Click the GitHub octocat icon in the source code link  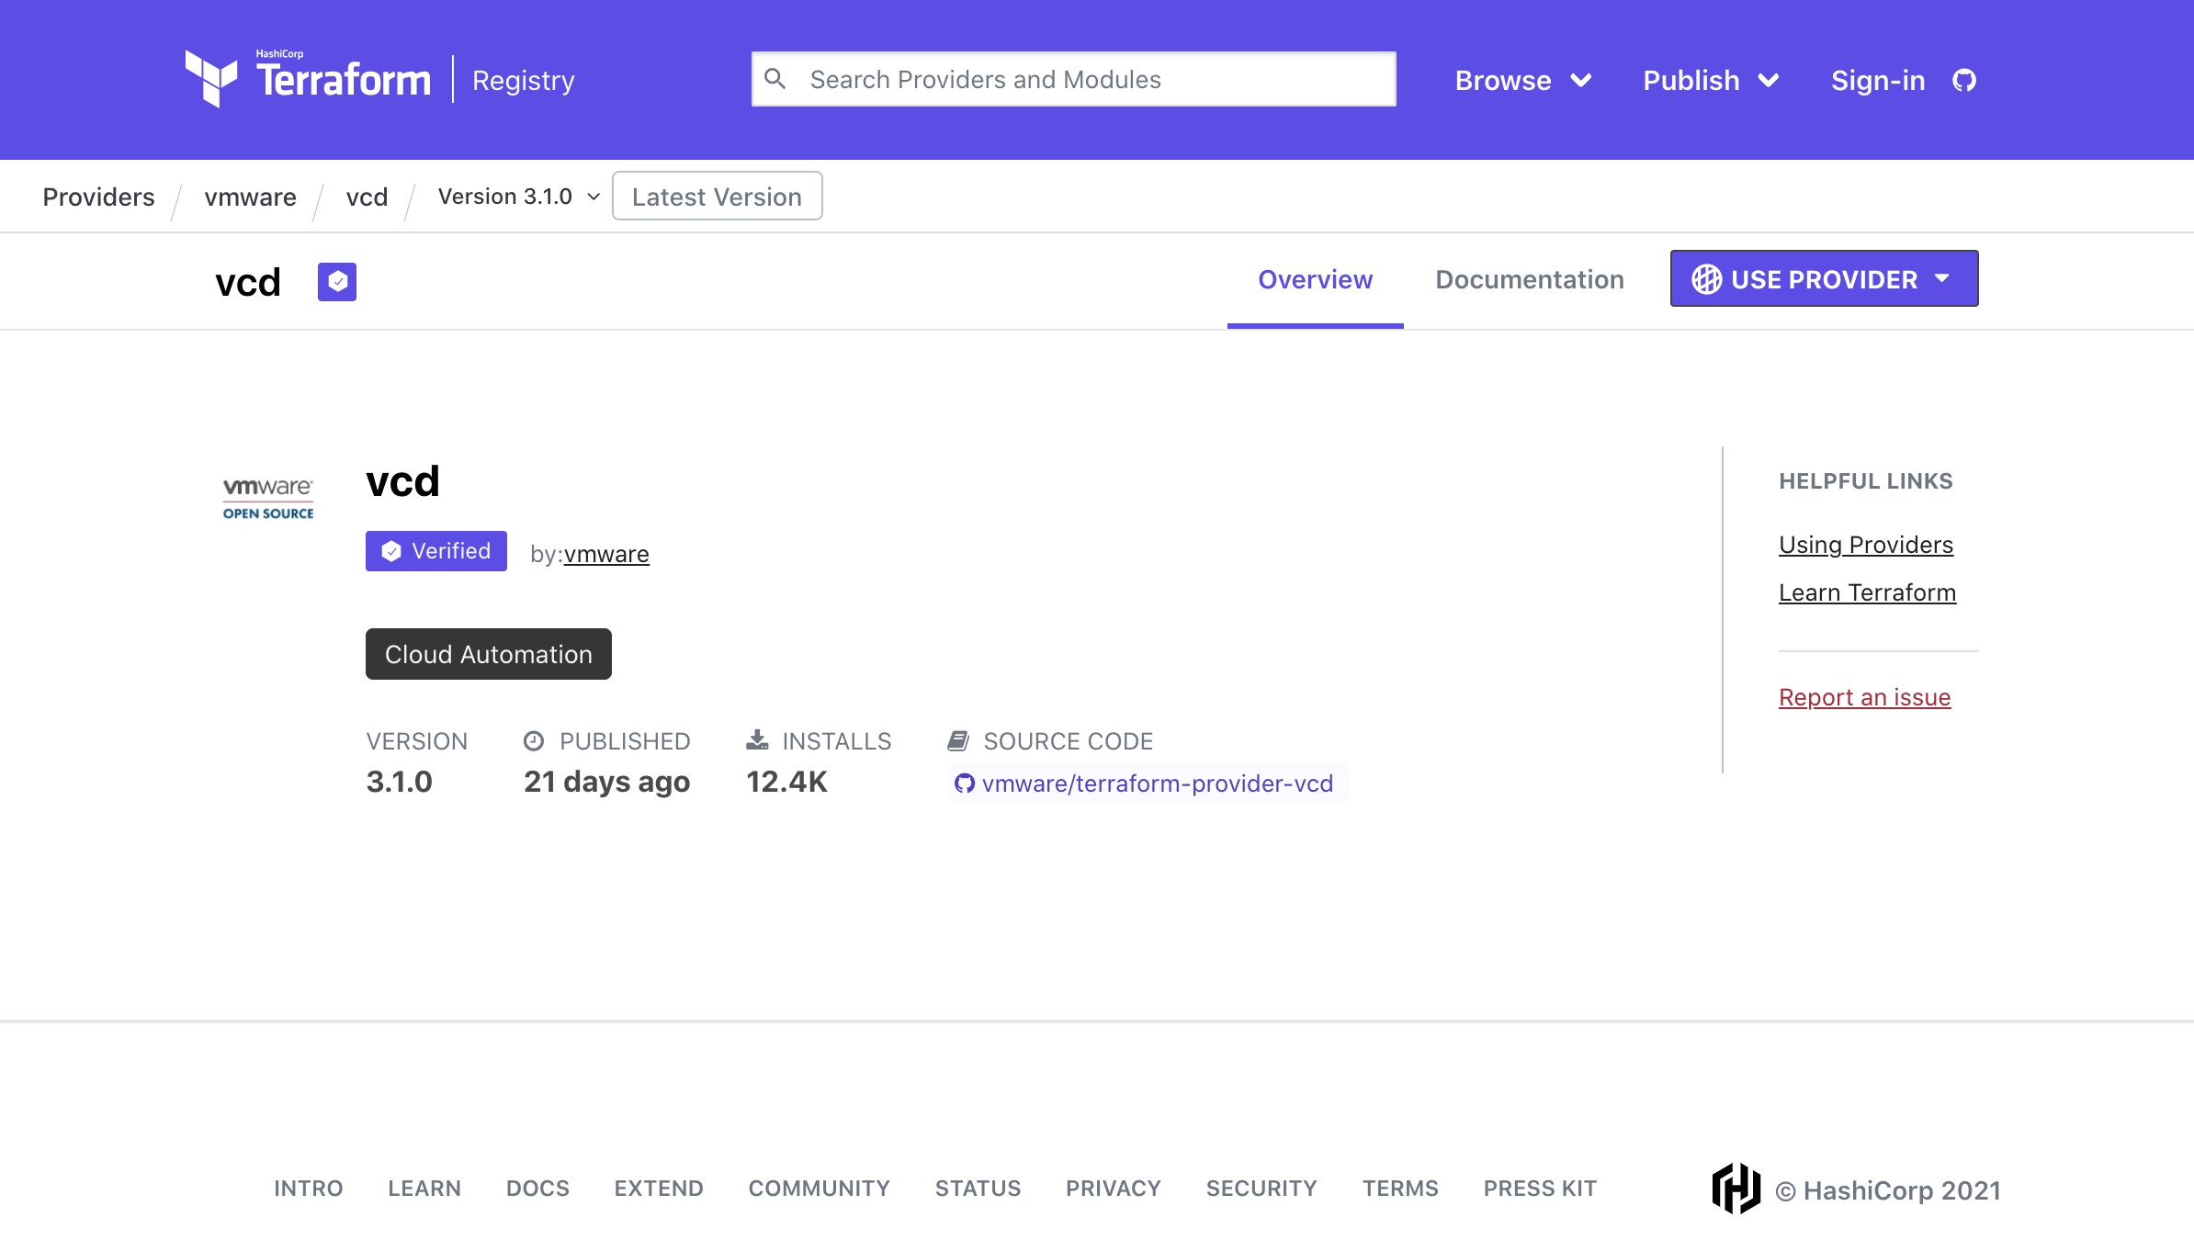point(964,783)
